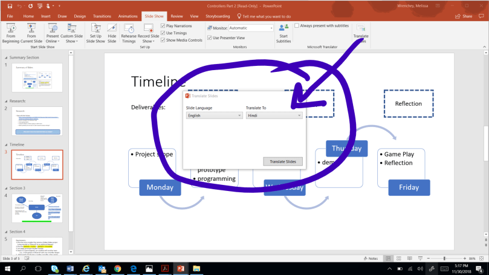Open the Slide Language dropdown
The height and width of the screenshot is (275, 489).
[x=214, y=115]
